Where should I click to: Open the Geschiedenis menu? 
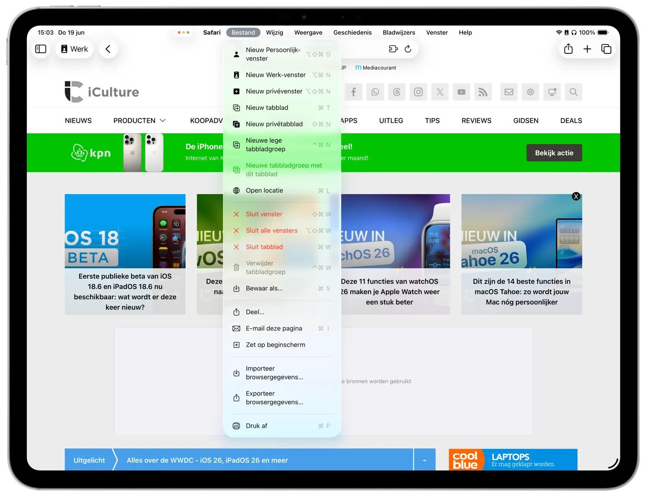(x=352, y=32)
